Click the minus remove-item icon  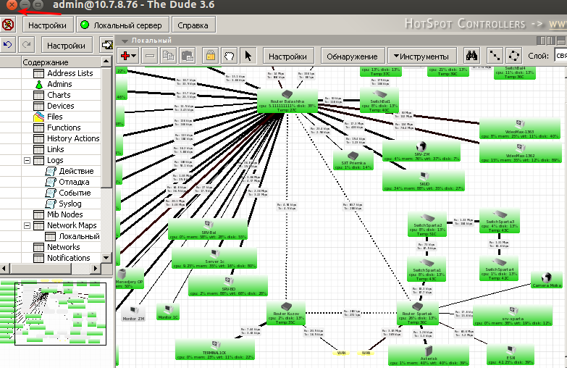pyautogui.click(x=150, y=56)
